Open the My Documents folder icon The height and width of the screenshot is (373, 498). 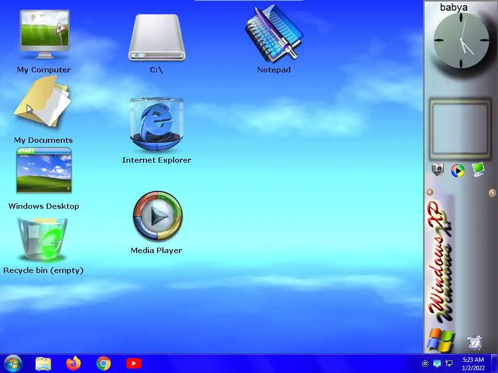(42, 103)
